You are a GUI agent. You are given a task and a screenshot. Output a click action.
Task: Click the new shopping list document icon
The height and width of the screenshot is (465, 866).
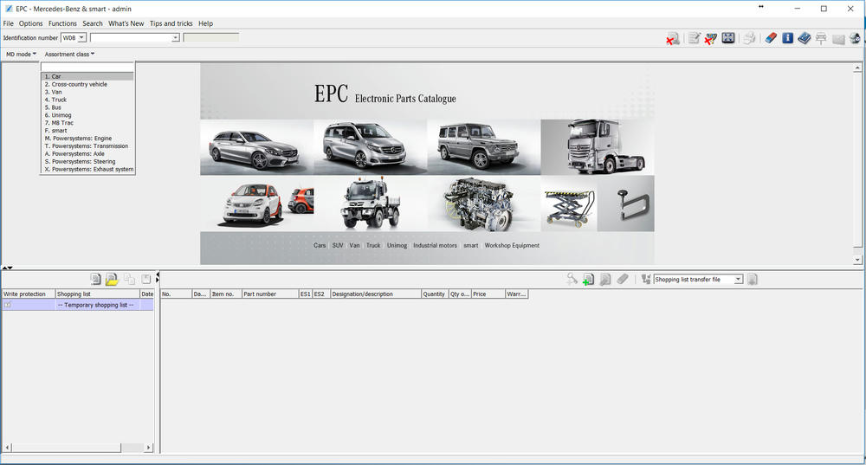95,279
